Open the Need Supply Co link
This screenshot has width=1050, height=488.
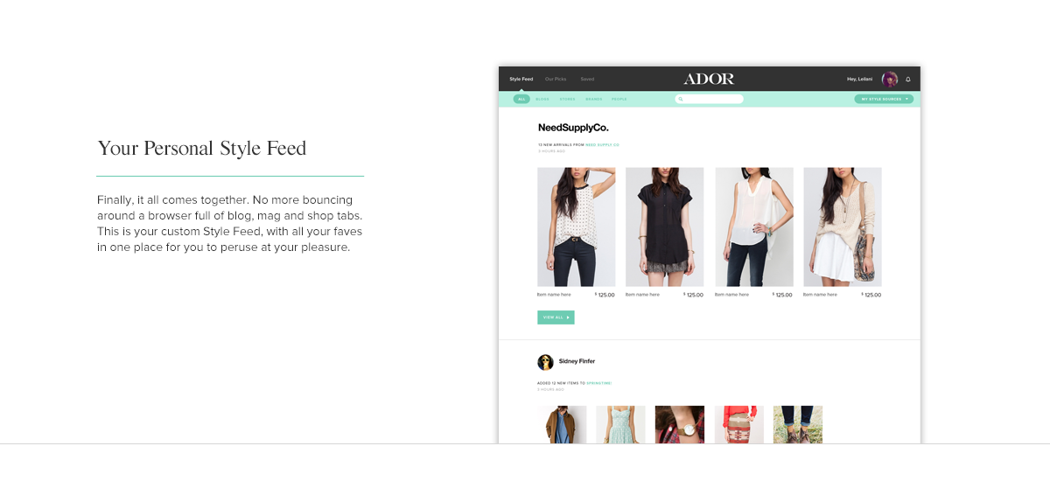coord(603,144)
